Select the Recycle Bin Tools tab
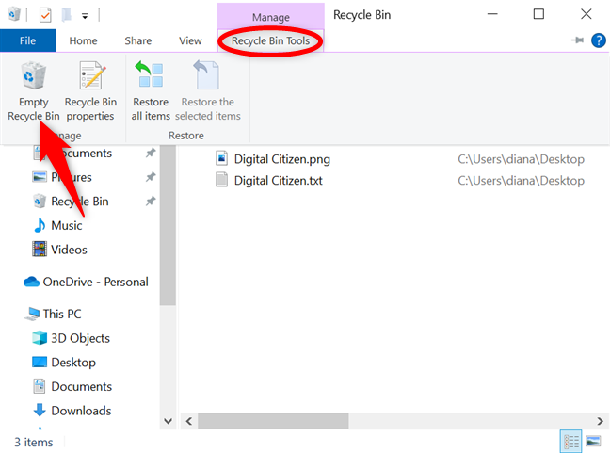Screen dimensions: 610x453 pyautogui.click(x=270, y=40)
